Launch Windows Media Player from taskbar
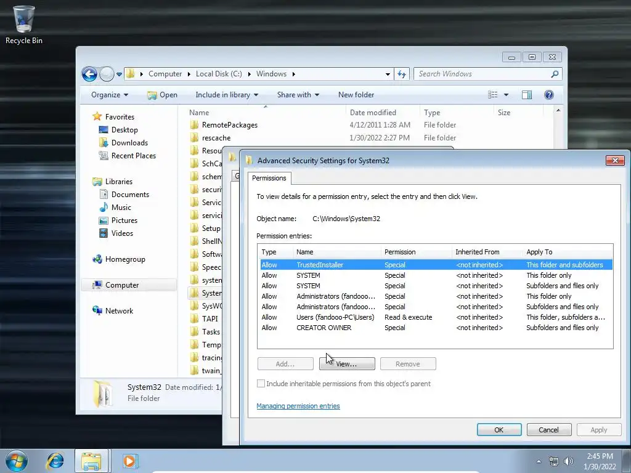Viewport: 631px width, 473px height. (130, 461)
